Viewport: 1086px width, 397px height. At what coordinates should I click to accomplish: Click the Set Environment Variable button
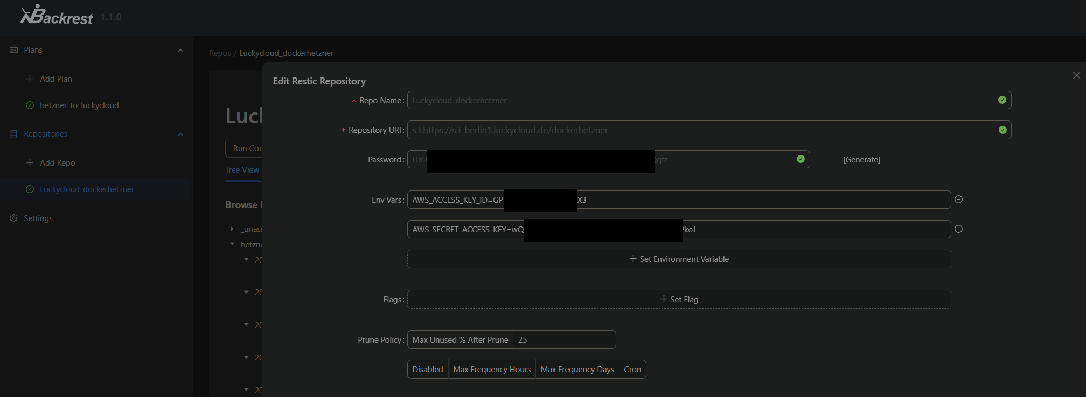point(679,259)
